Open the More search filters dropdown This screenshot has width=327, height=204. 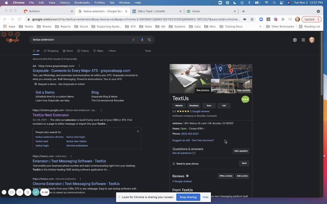[112, 51]
